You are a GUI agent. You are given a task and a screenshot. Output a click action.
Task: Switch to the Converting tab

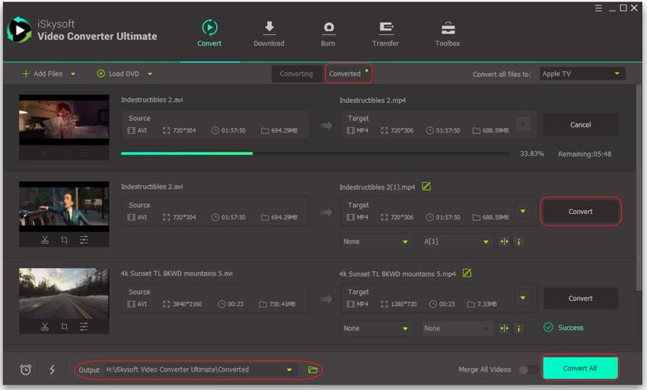296,74
